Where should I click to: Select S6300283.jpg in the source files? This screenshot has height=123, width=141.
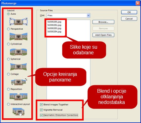click(54, 28)
